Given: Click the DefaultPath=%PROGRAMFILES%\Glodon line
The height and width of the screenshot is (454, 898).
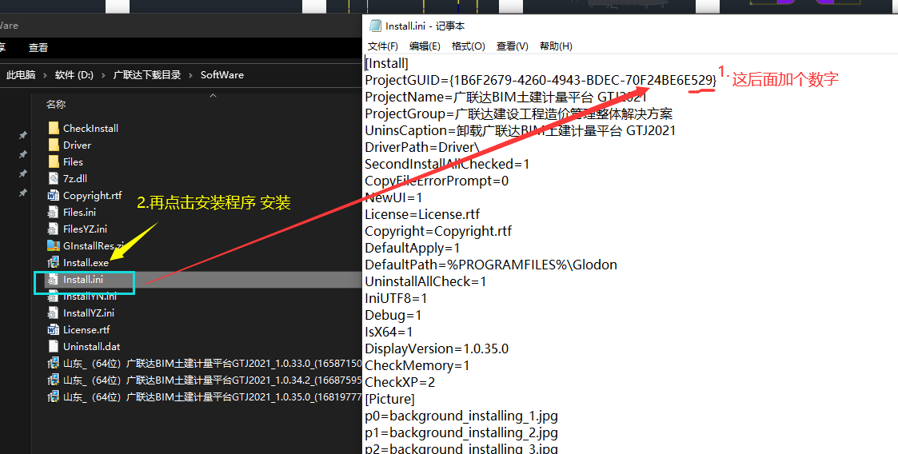Looking at the screenshot, I should pos(491,265).
